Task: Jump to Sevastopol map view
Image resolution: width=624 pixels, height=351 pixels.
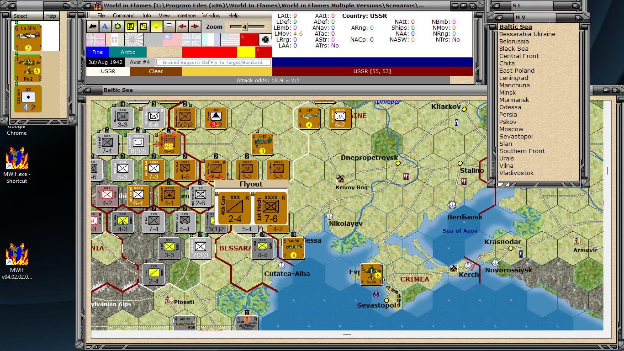Action: [x=516, y=137]
